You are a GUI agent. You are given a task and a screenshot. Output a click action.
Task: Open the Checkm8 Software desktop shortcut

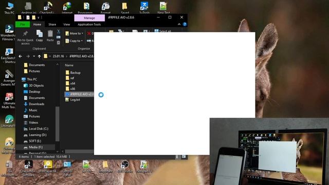(29, 168)
